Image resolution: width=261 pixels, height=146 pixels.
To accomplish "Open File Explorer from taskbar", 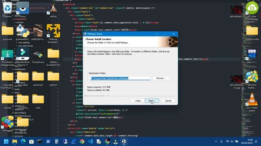I will point(15,142).
